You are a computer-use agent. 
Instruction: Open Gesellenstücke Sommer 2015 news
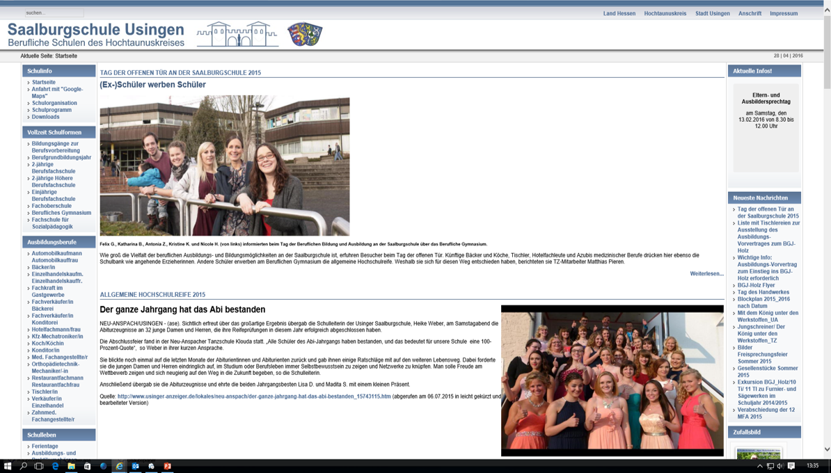[x=768, y=371]
